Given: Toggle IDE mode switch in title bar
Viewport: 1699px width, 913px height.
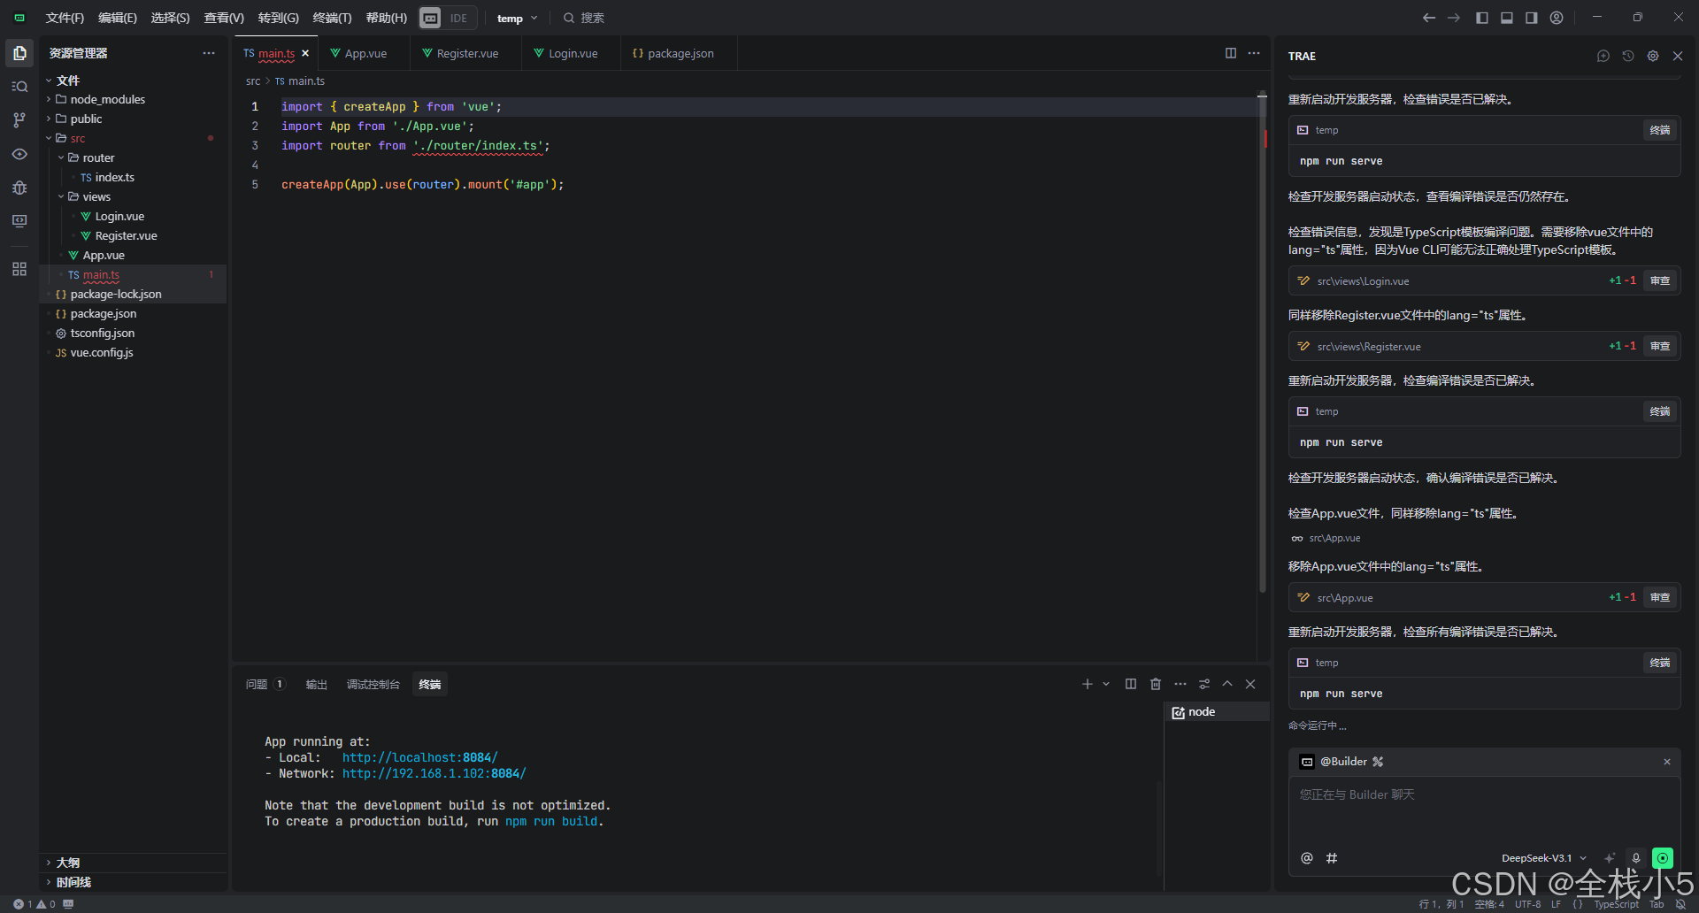Looking at the screenshot, I should [x=448, y=18].
